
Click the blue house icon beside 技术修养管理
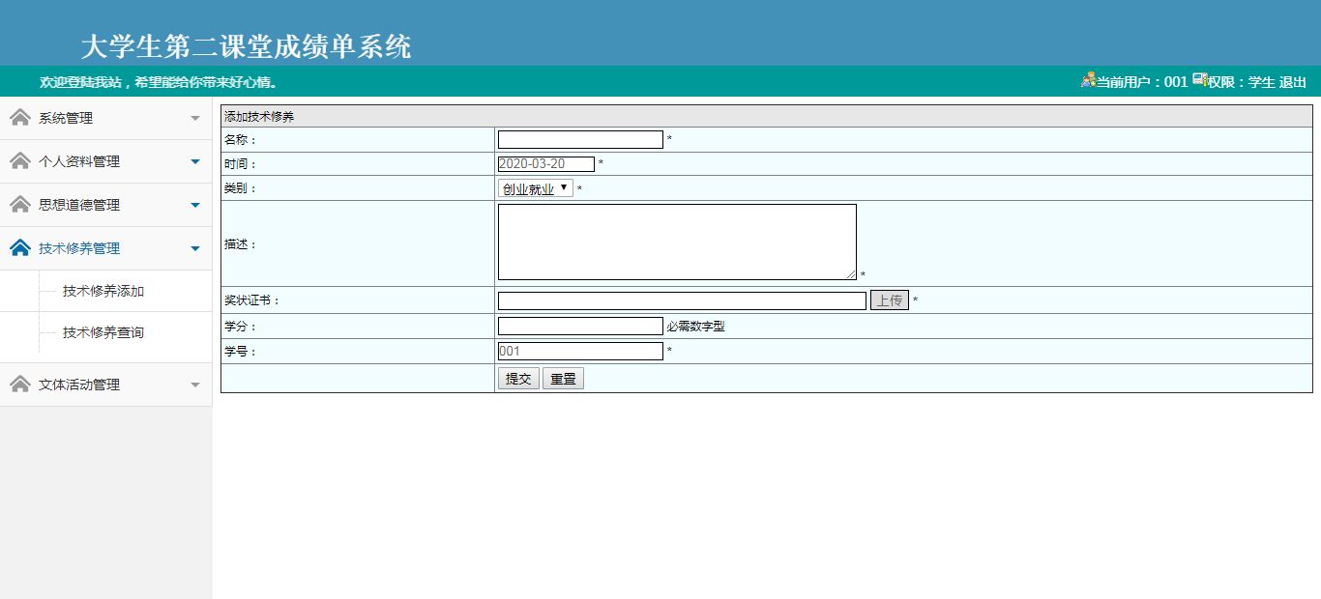20,247
